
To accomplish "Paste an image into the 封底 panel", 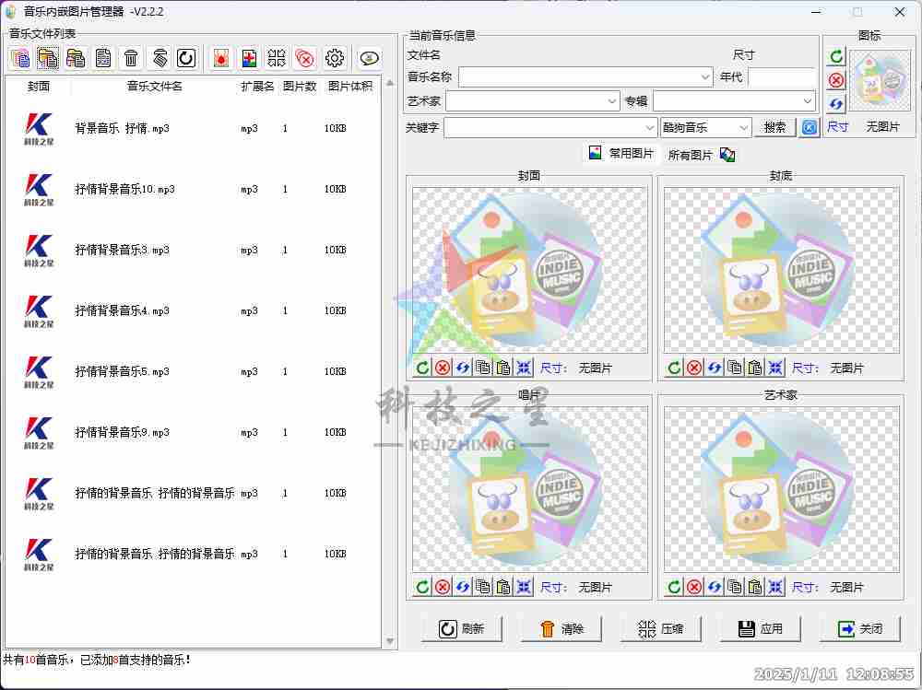I will pos(753,367).
